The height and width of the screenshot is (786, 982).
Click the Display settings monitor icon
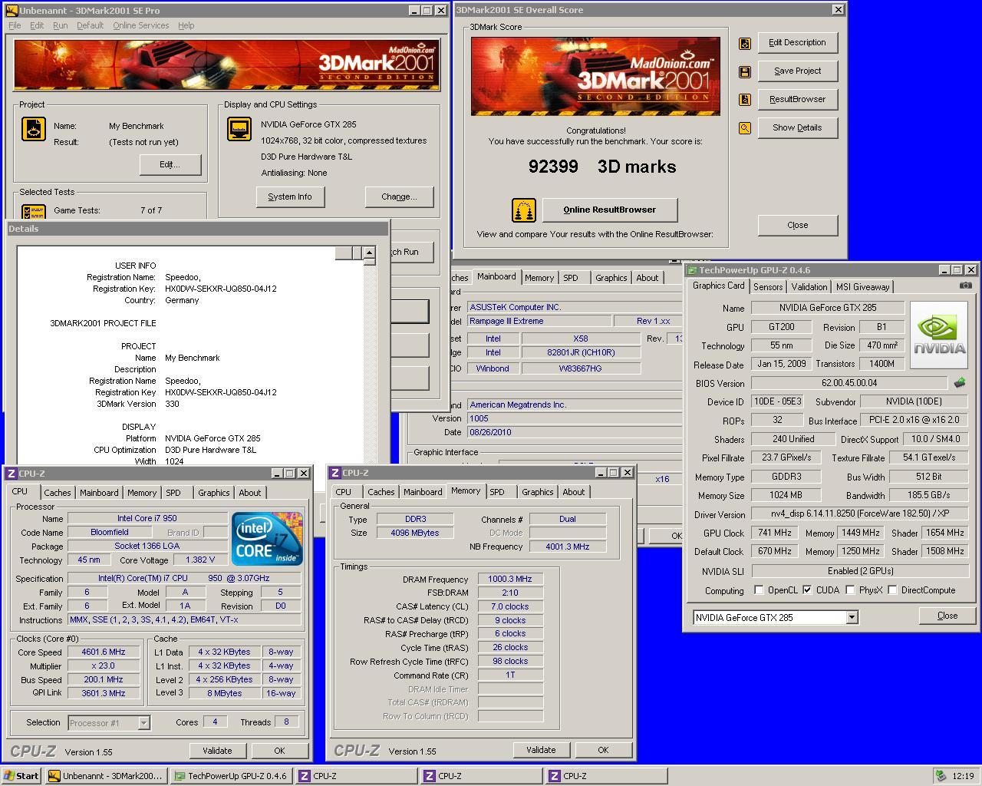tap(239, 129)
